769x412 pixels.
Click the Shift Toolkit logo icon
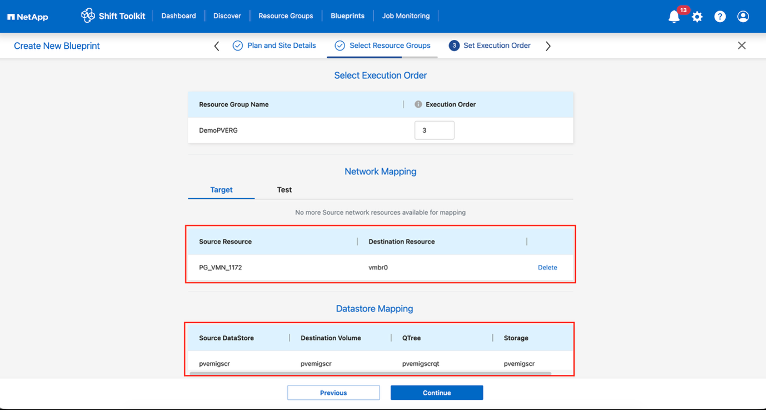pos(88,16)
